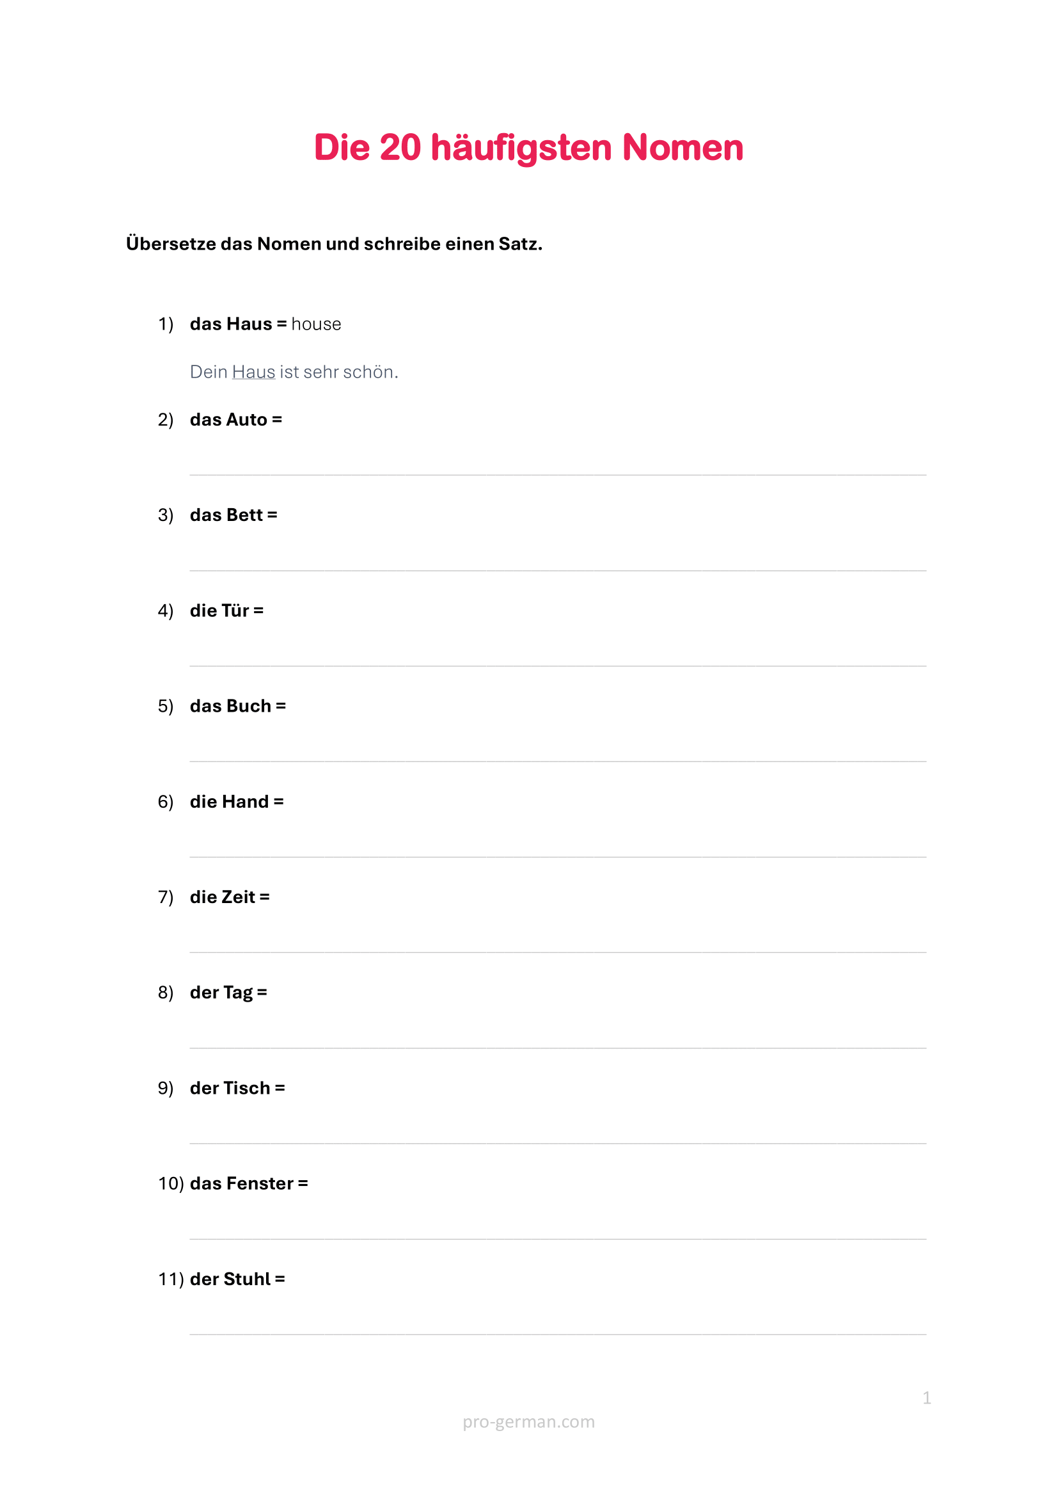1058x1497 pixels.
Task: Click the "das Fenster =" label
Action: (249, 1183)
